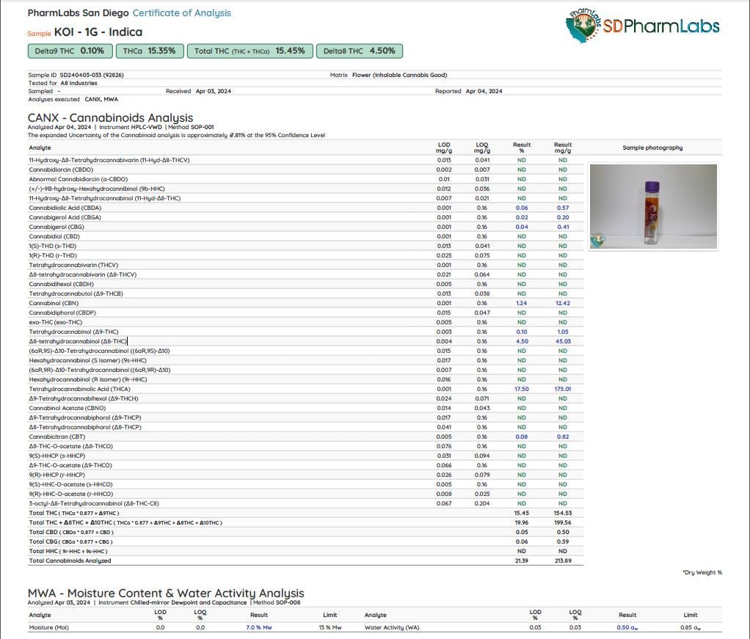Click 'Tetrahydrocannabinolic Acid (THCA)' analyte name
750x639 pixels.
click(79, 390)
